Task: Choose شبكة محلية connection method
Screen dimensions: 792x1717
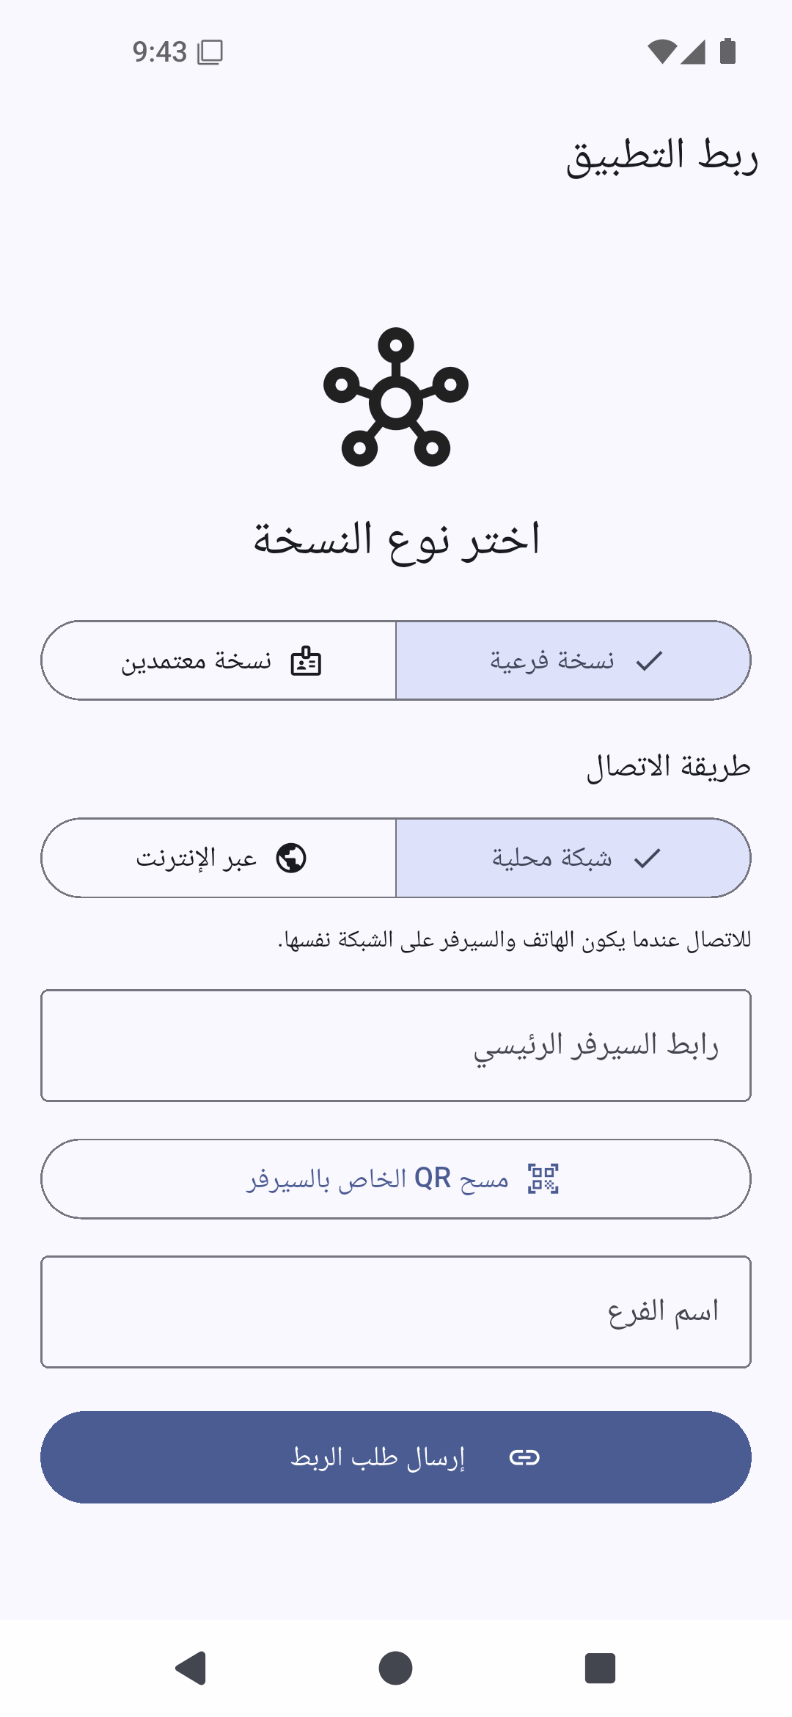Action: [573, 858]
